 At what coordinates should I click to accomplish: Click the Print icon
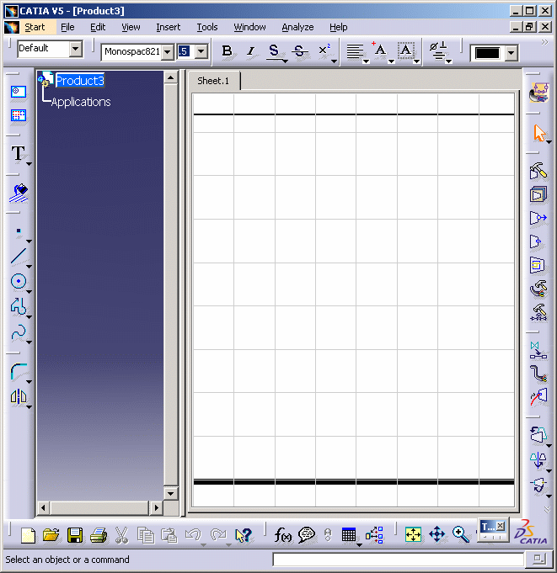point(99,535)
